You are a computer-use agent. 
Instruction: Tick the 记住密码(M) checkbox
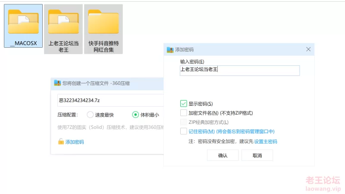click(x=184, y=131)
